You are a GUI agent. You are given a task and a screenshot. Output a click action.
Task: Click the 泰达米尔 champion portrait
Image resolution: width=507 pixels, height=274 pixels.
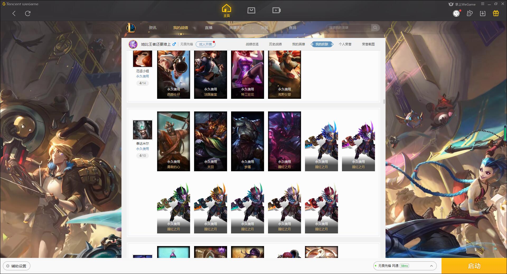coord(143,130)
